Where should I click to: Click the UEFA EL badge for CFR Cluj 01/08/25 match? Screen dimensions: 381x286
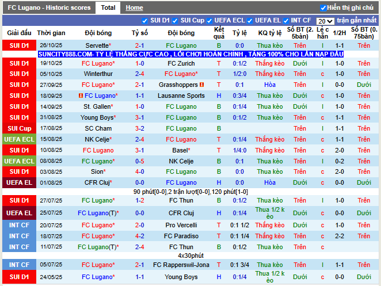(x=19, y=182)
